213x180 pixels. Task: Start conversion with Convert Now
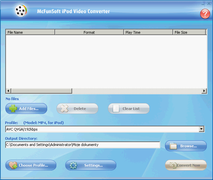tap(186, 165)
